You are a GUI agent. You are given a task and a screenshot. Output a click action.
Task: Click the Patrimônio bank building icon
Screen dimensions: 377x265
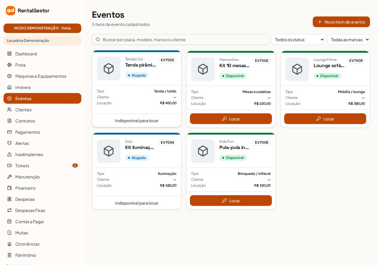tap(9, 255)
